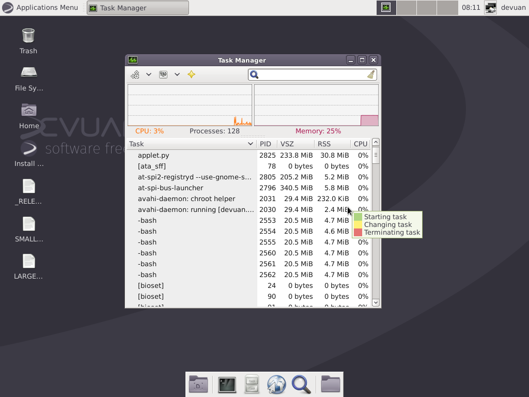Click the search magnifier icon in the dock
Screen dimensions: 529x397
[302, 384]
